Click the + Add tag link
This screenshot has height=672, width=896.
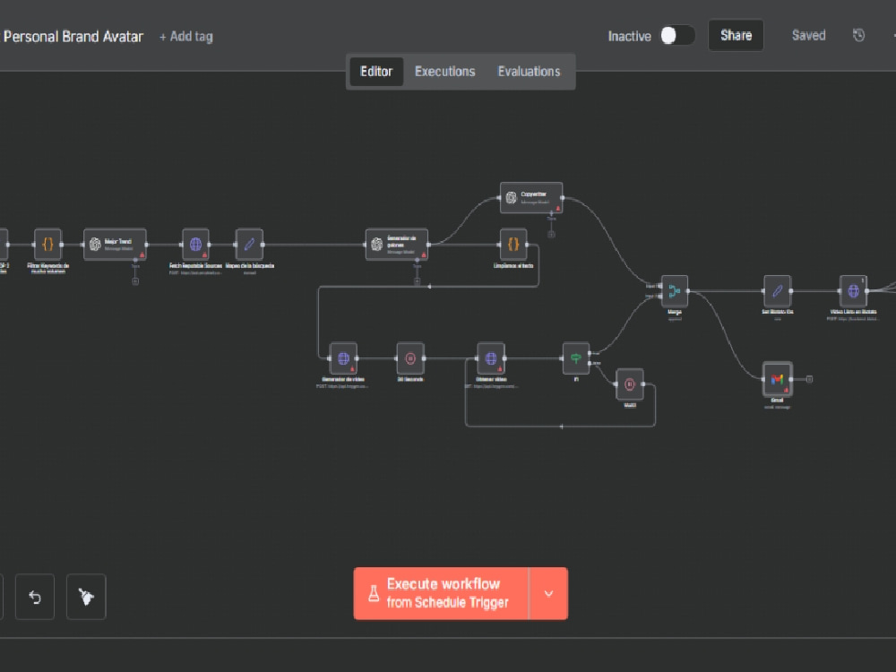(185, 37)
